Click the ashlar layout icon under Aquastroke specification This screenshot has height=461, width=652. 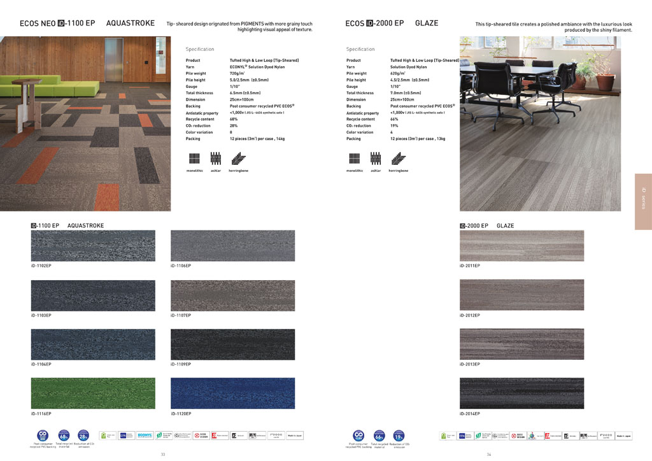pyautogui.click(x=215, y=159)
